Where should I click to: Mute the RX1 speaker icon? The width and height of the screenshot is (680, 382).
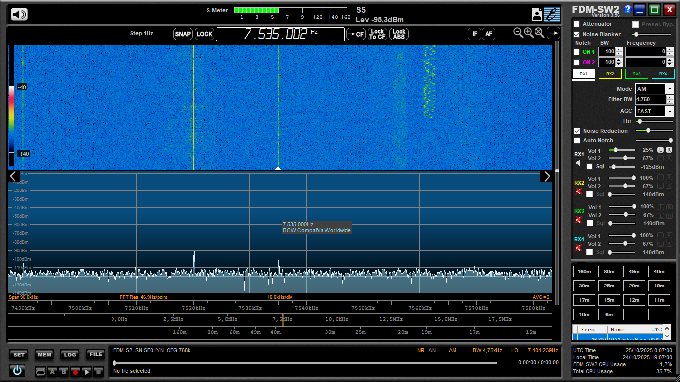[x=578, y=163]
